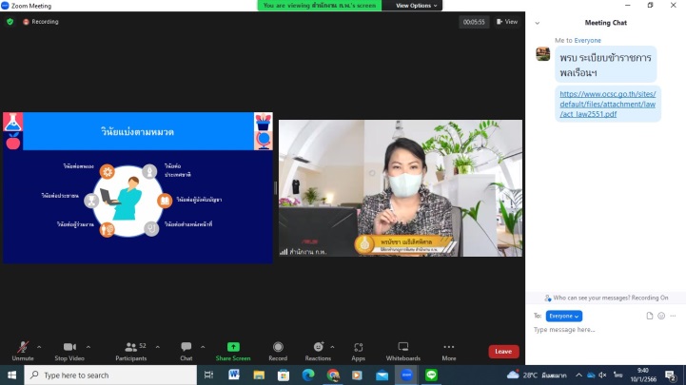
Task: Open Whiteboards
Action: click(x=402, y=352)
